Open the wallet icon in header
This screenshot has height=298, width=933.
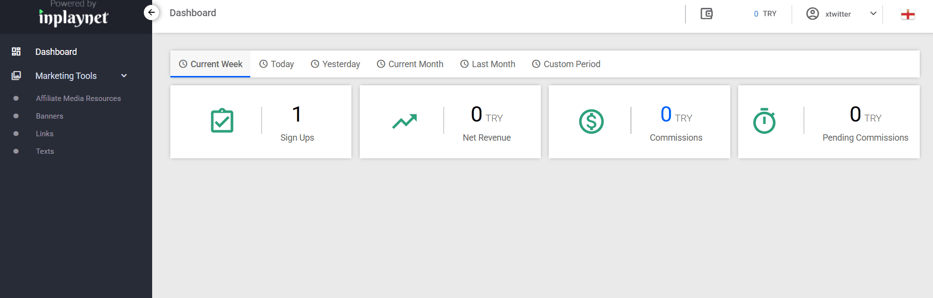[706, 14]
